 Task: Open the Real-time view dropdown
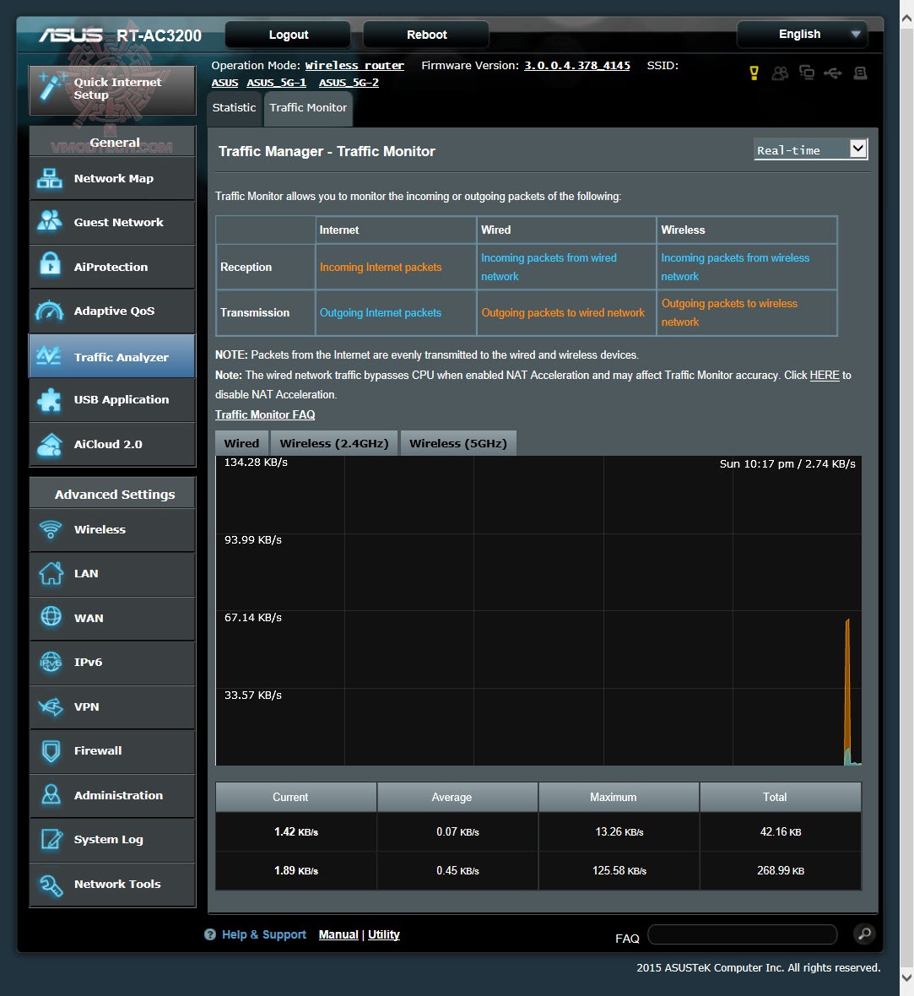pyautogui.click(x=810, y=150)
